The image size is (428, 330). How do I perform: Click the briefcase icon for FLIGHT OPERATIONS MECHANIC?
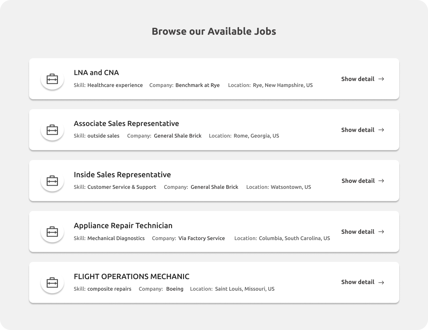(52, 282)
